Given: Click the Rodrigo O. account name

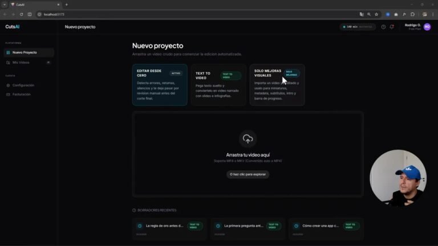Looking at the screenshot, I should (412, 25).
